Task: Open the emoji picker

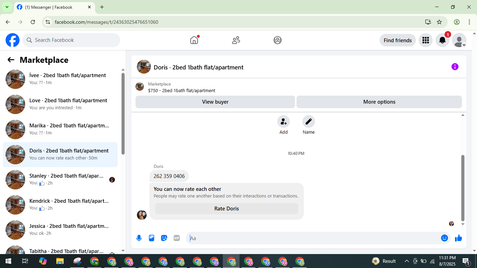Action: click(445, 238)
